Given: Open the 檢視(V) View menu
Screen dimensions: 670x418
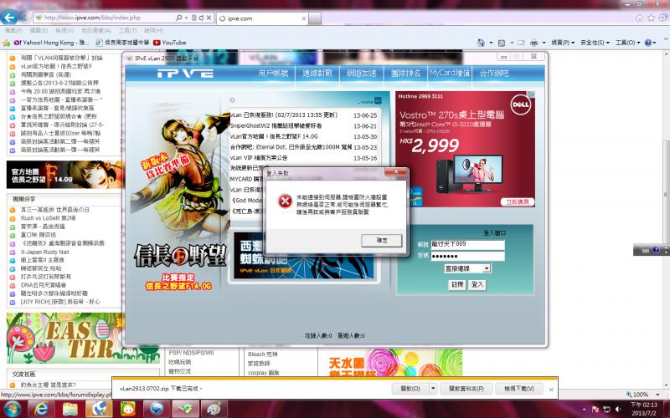Looking at the screenshot, I should click(x=64, y=30).
